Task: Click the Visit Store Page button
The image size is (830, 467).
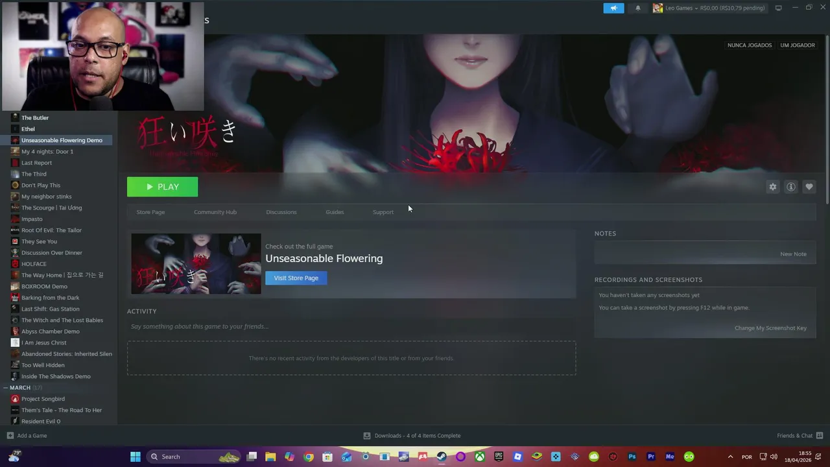Action: pos(296,278)
